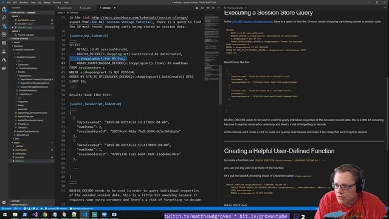This screenshot has height=219, width=389.
Task: Collapse the examples folder in the tree
Action: pos(18,46)
